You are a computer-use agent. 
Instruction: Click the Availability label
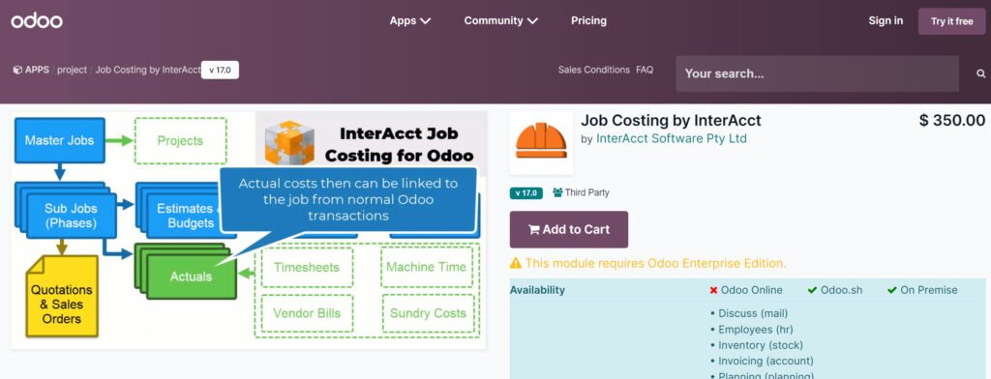pos(537,290)
